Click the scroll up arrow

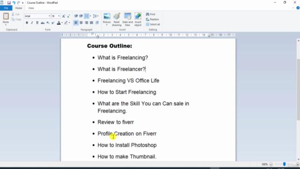tap(298, 41)
